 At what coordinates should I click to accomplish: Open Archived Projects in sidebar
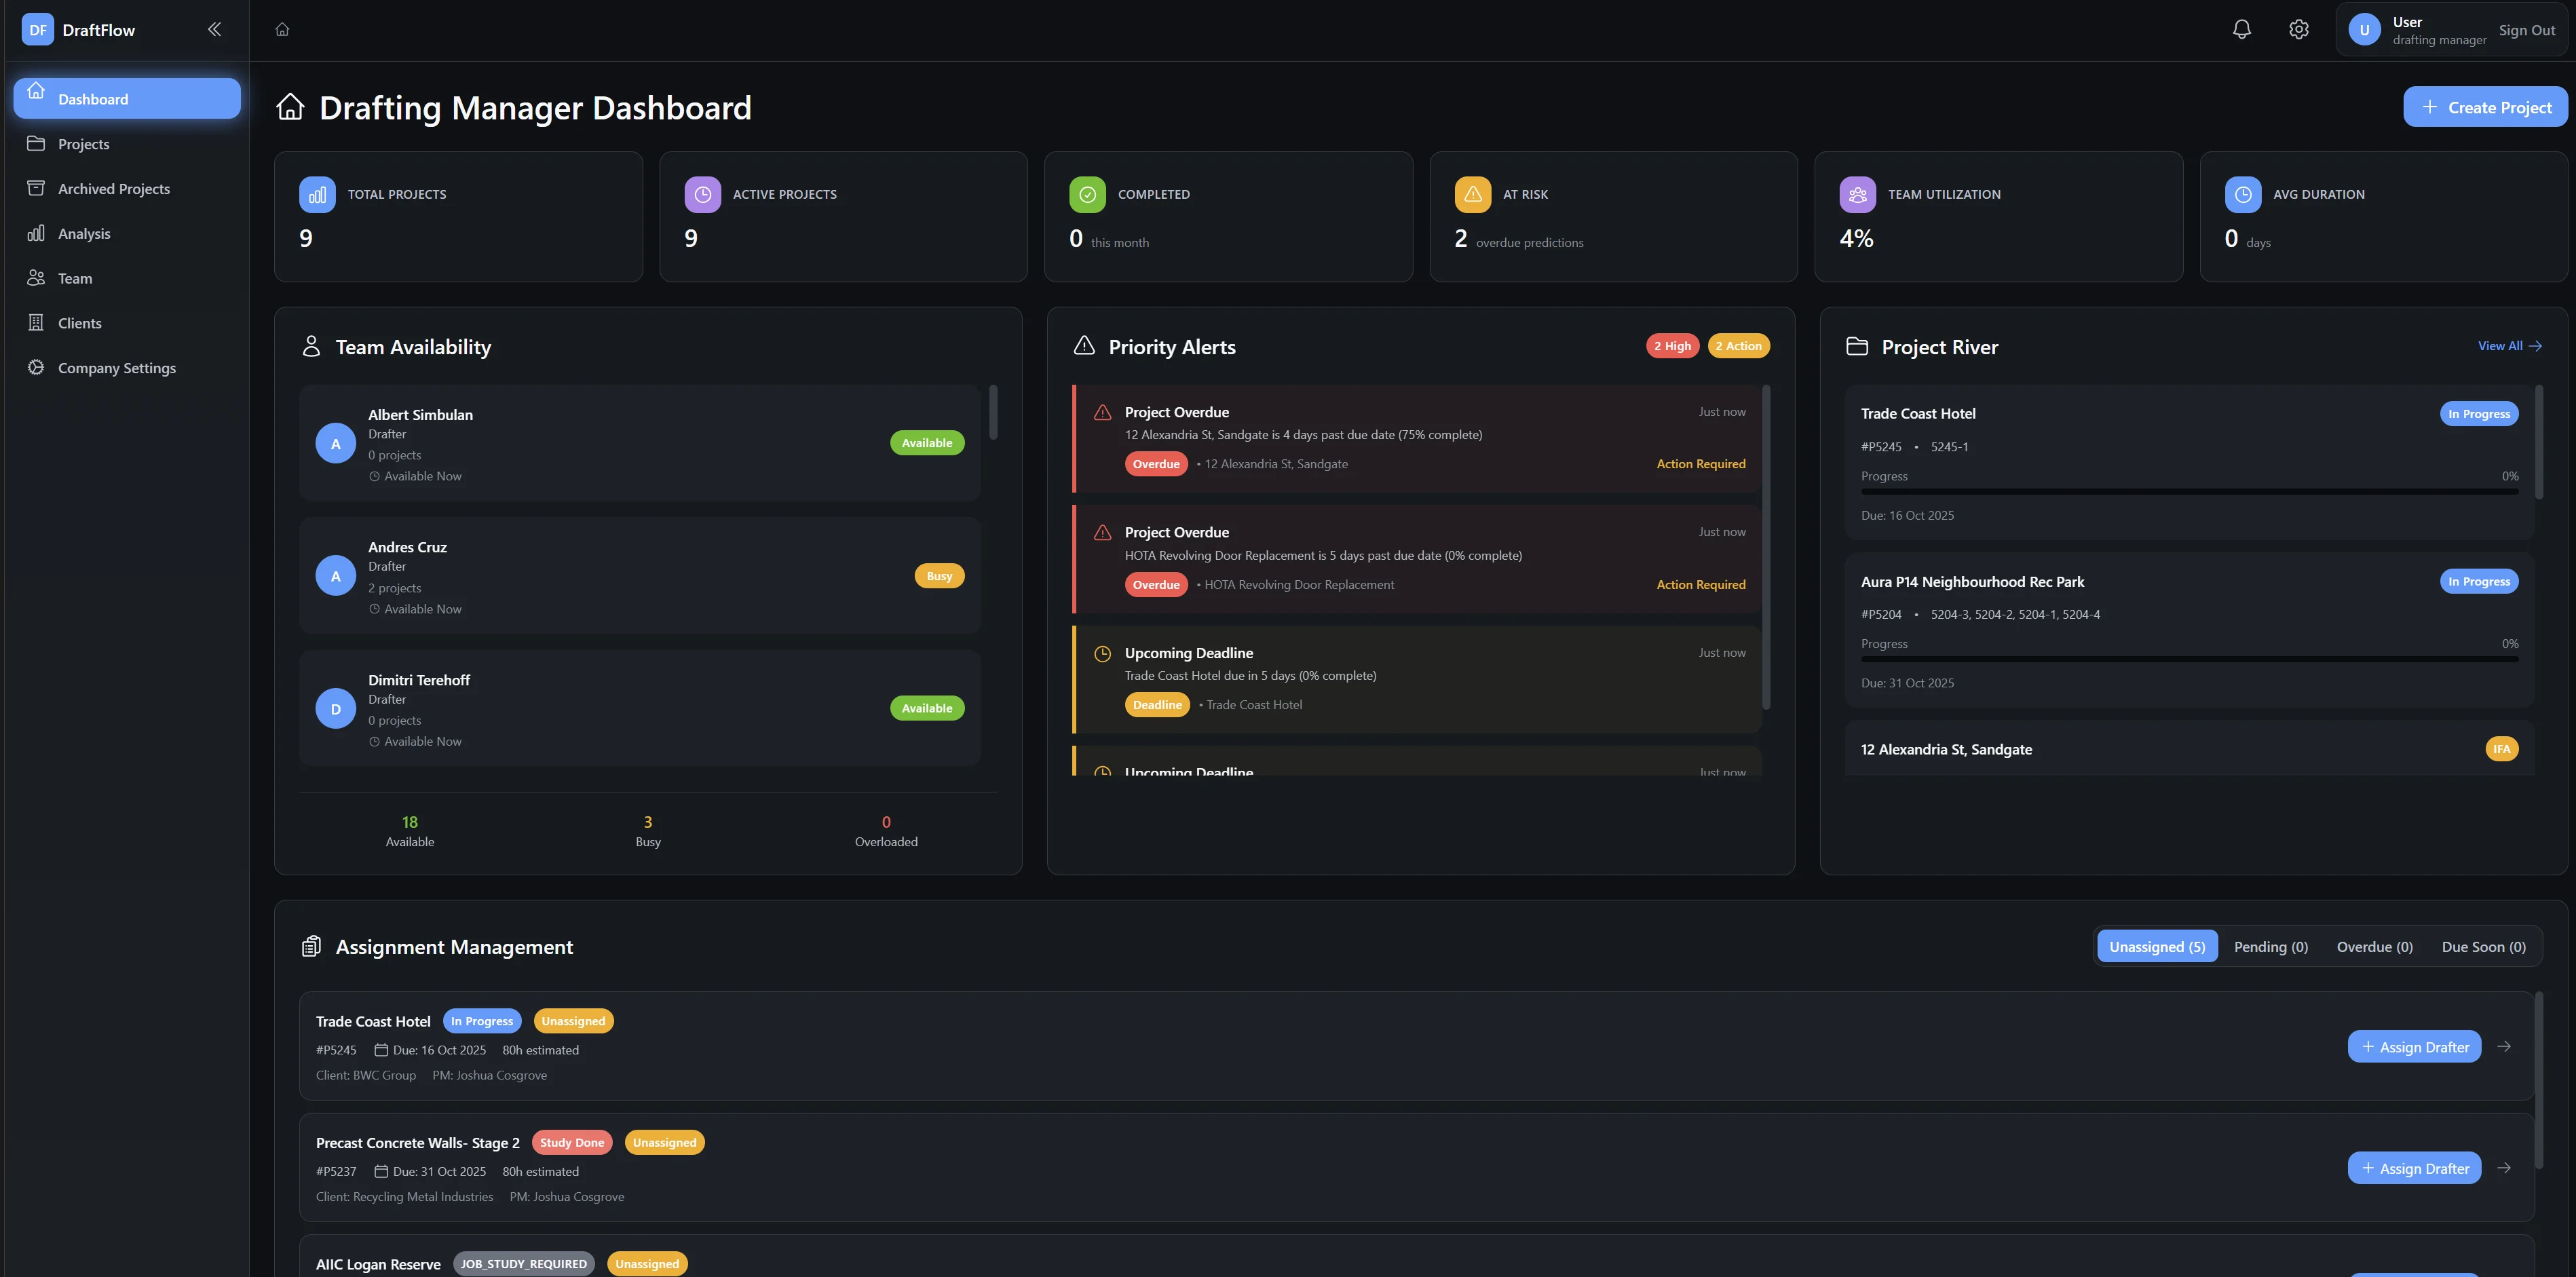click(x=113, y=189)
